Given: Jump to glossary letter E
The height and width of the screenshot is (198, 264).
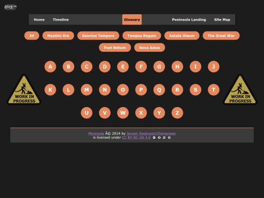Looking at the screenshot, I should pyautogui.click(x=123, y=66).
